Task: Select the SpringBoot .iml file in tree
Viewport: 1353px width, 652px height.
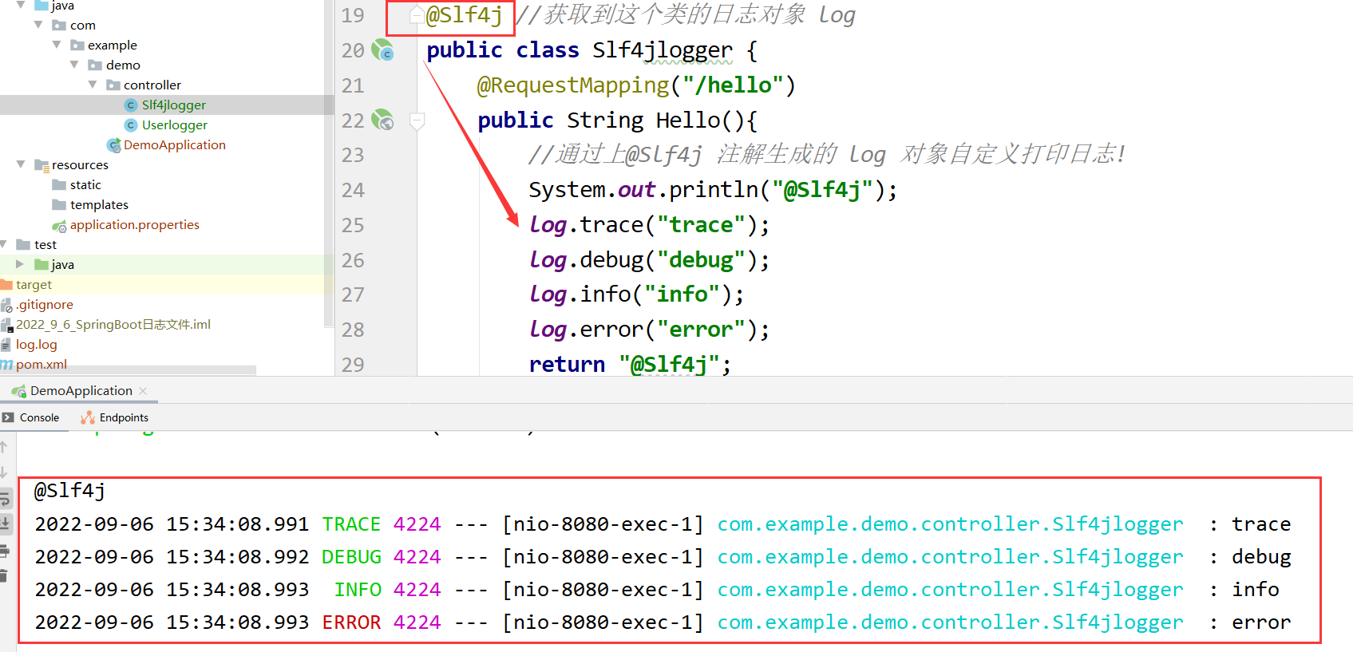Action: pyautogui.click(x=113, y=325)
